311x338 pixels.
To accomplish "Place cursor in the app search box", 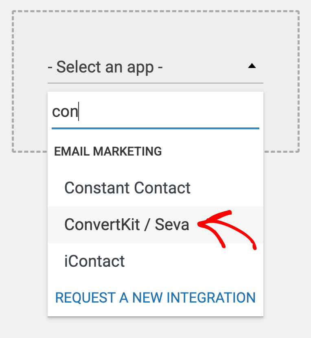I will click(x=163, y=112).
